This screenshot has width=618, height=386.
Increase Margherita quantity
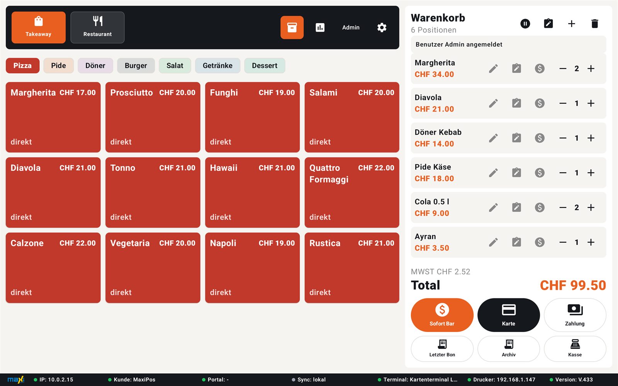pyautogui.click(x=591, y=69)
